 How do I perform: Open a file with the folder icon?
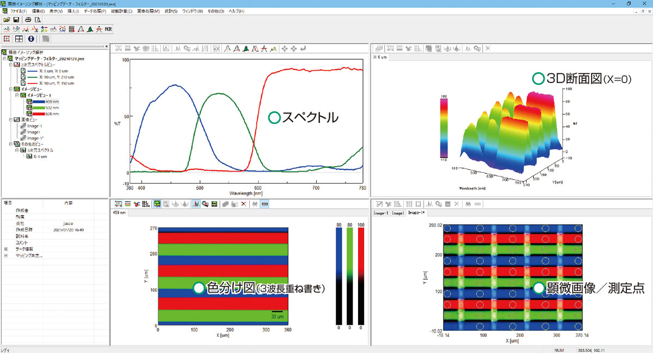7,20
